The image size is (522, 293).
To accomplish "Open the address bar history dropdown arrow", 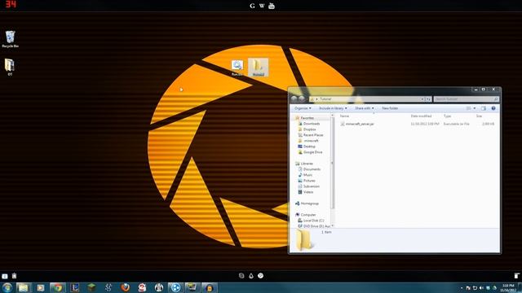I will click(422, 99).
